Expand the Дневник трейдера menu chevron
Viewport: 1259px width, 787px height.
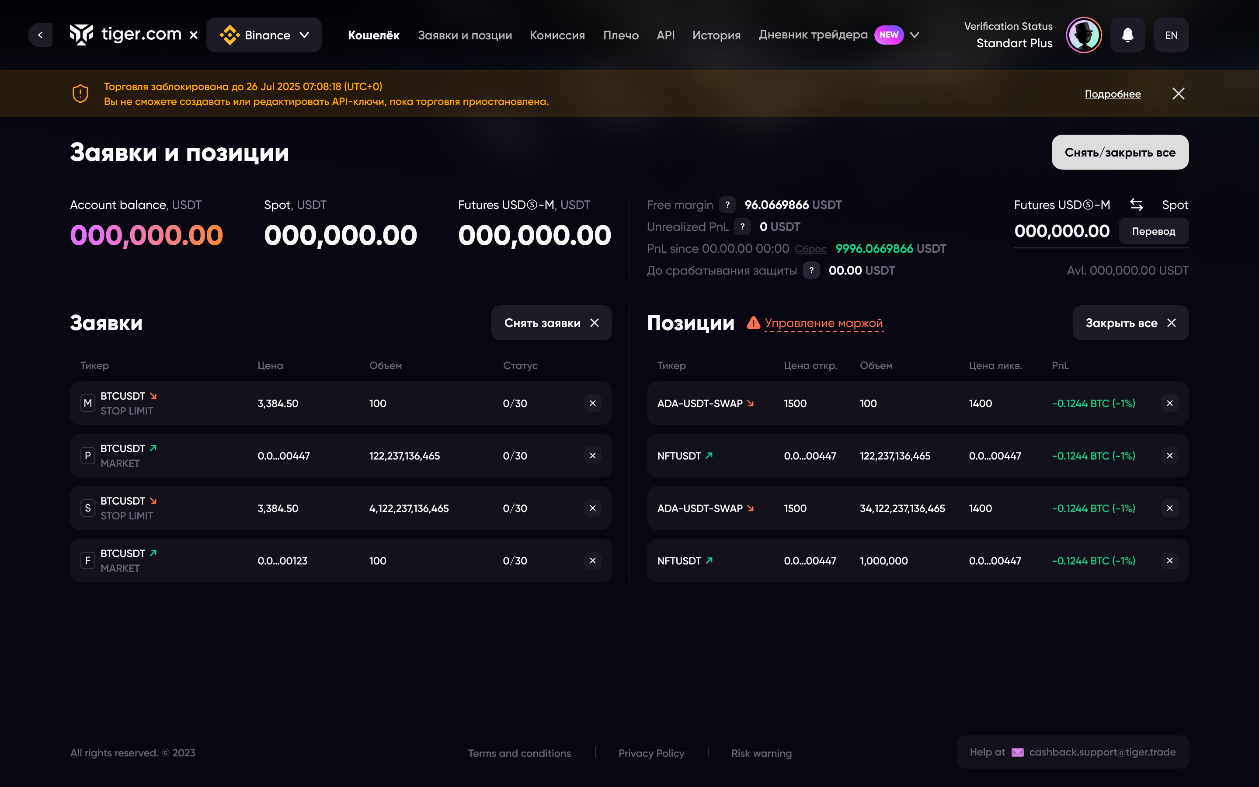click(x=915, y=35)
